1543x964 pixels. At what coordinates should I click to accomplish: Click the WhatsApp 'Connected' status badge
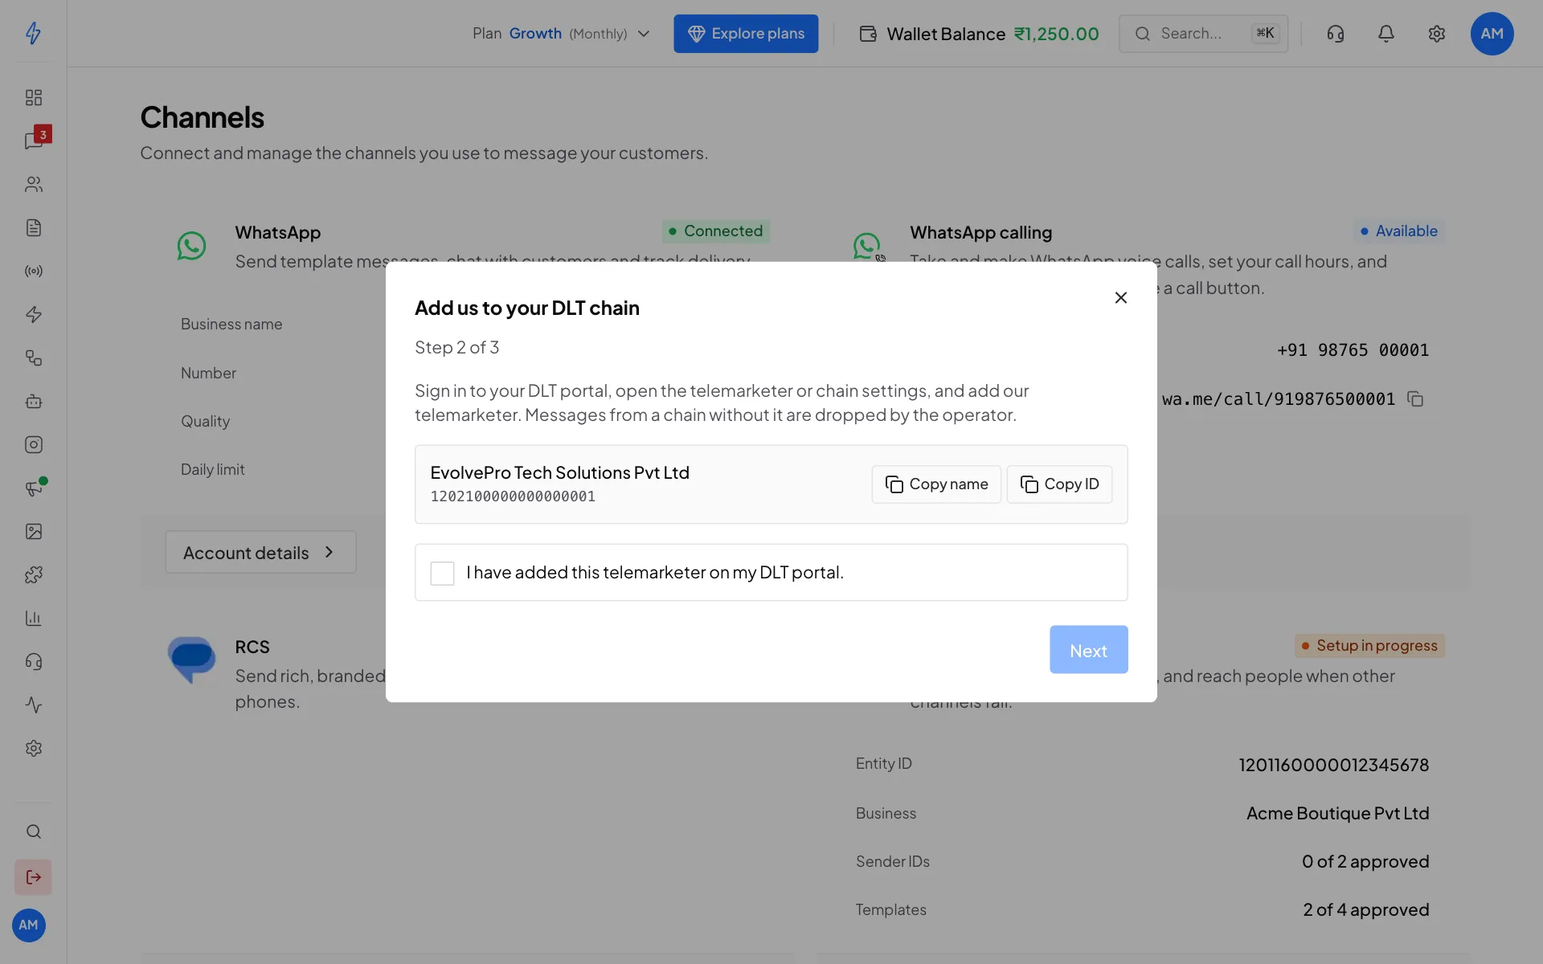pos(715,231)
